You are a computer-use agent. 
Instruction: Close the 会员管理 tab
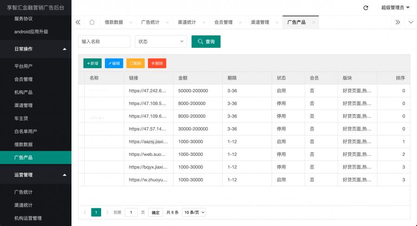click(241, 22)
